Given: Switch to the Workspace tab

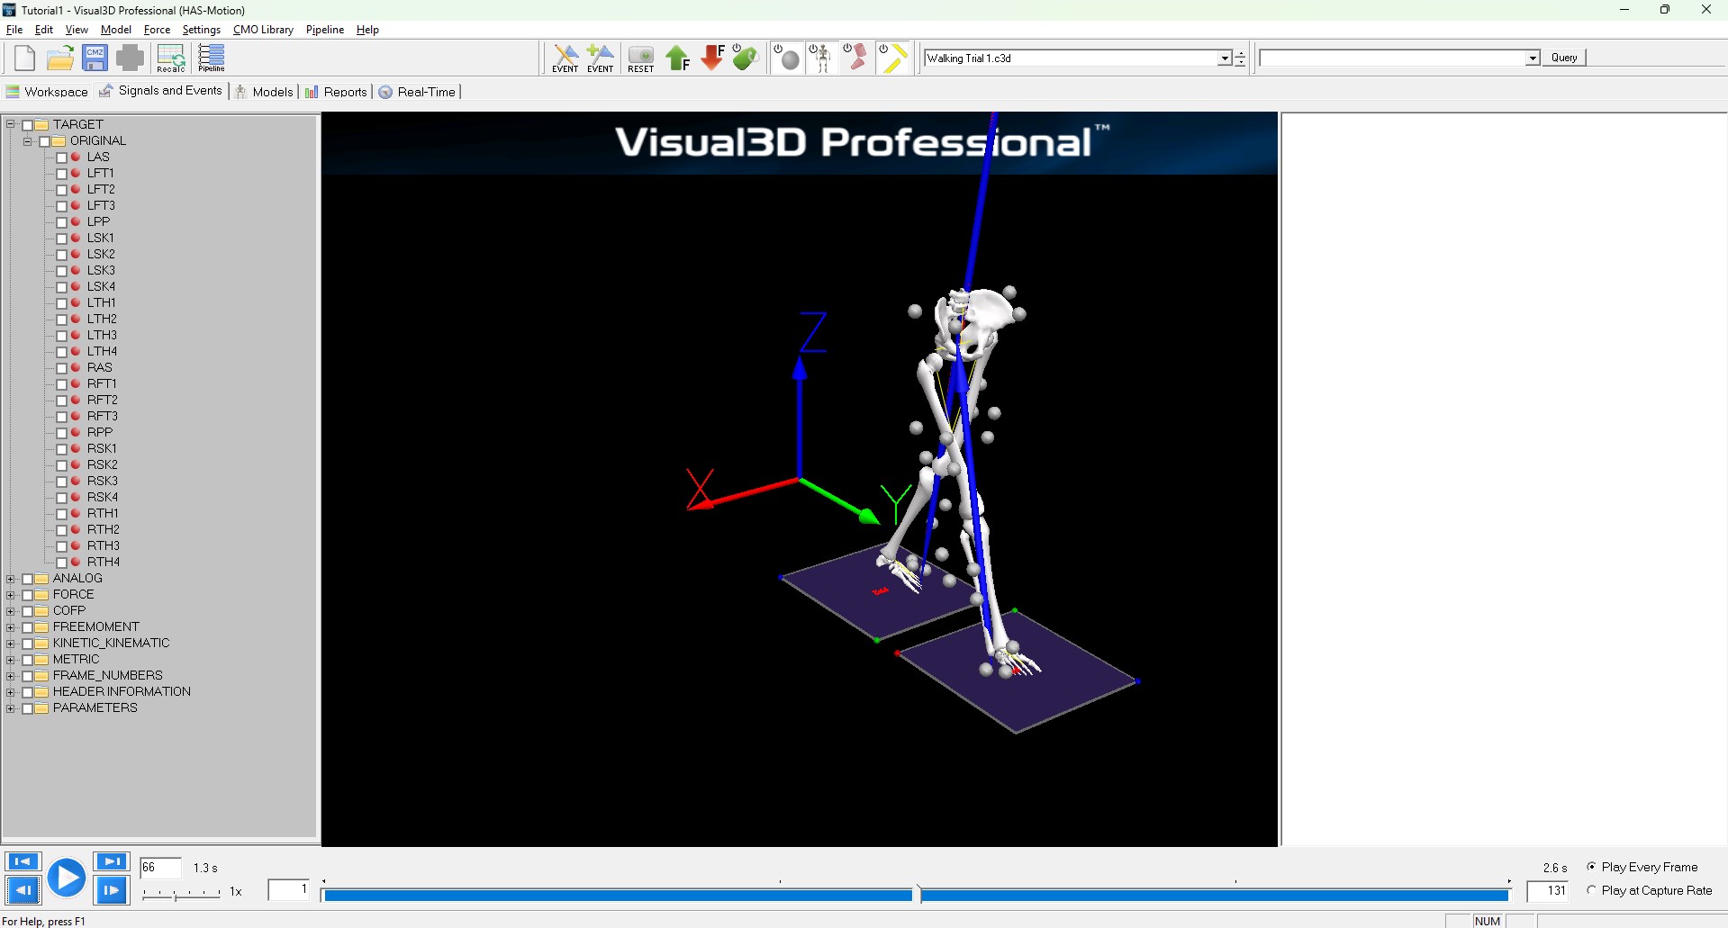Looking at the screenshot, I should click(x=47, y=92).
